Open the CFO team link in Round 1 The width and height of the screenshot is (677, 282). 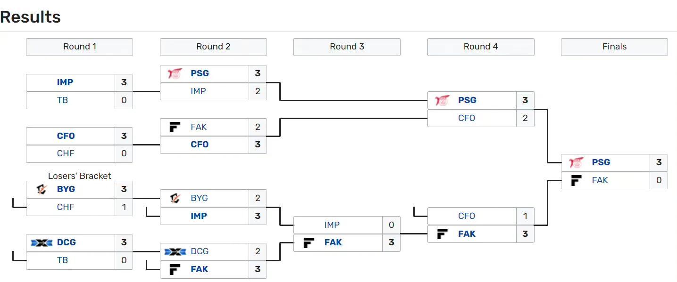(66, 136)
